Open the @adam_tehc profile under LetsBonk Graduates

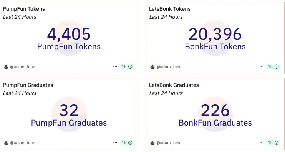pos(169,143)
